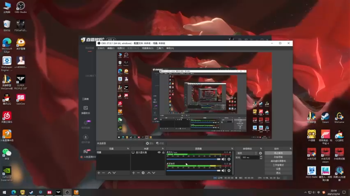The width and height of the screenshot is (350, 196).
Task: Move the scene down using the 场景 down arrow
Action: point(114,172)
